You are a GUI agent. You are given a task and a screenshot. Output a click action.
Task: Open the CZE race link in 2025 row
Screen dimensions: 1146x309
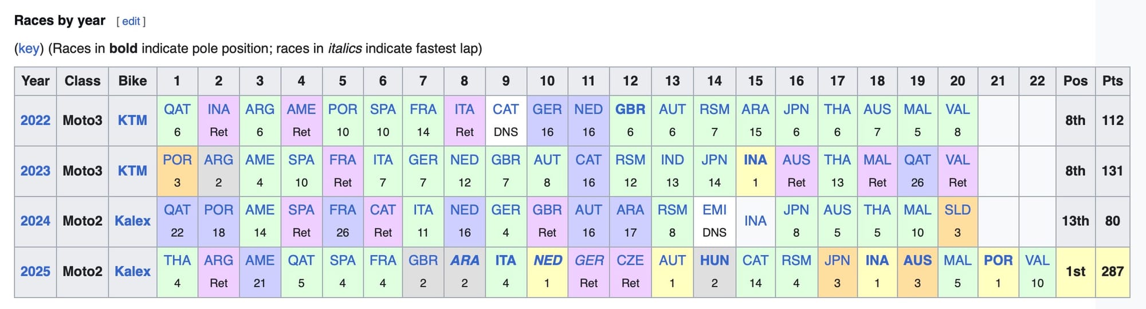click(x=630, y=260)
